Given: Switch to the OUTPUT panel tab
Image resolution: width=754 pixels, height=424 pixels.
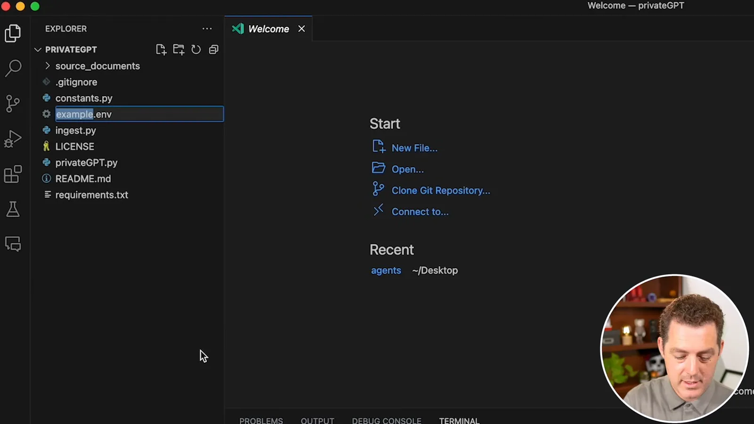Looking at the screenshot, I should coord(318,420).
